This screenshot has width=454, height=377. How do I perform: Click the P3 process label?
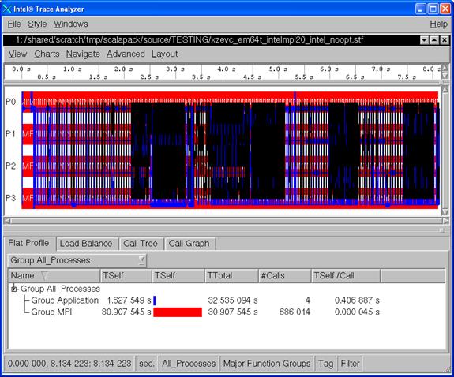tap(11, 198)
